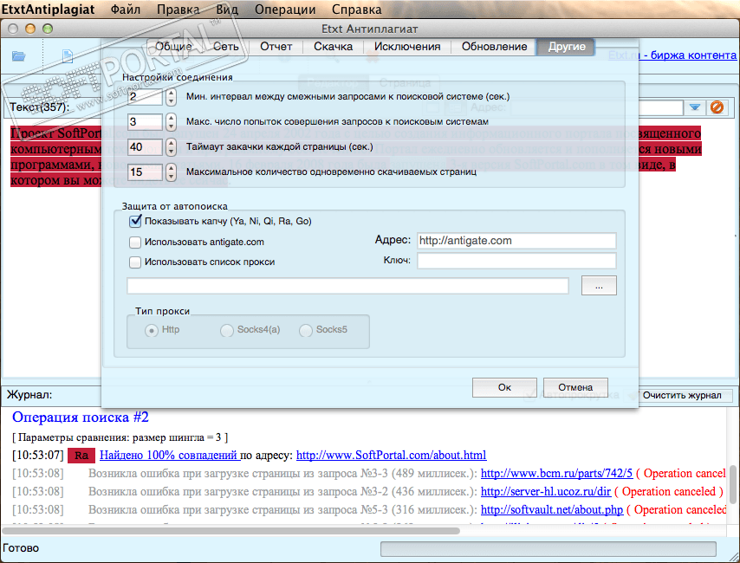Screen dimensions: 740x563
Task: Click Очистить журнал button
Action: pos(682,396)
